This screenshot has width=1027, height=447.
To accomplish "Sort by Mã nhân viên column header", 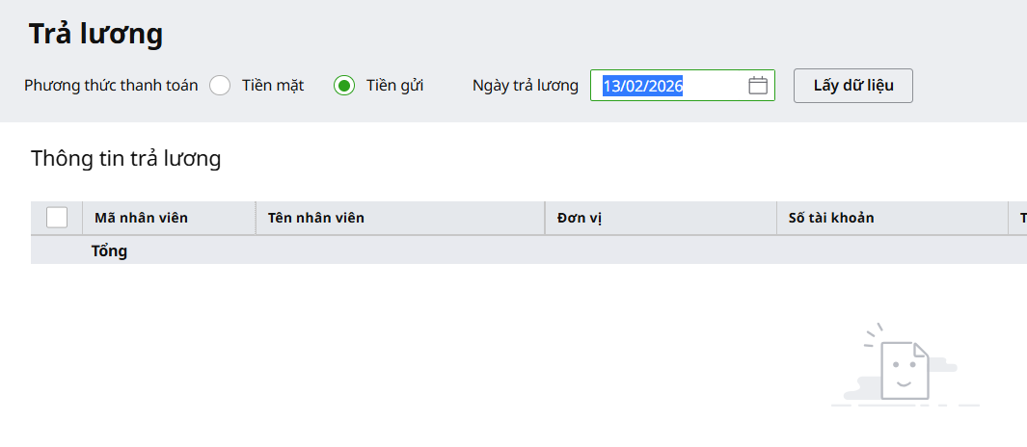I will tap(141, 218).
